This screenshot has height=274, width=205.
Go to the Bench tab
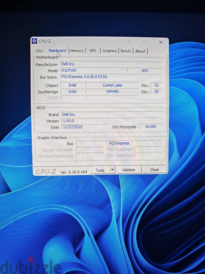point(126,51)
